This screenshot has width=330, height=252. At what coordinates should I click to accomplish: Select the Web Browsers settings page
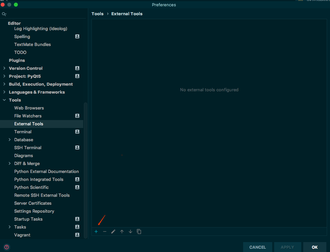(29, 108)
